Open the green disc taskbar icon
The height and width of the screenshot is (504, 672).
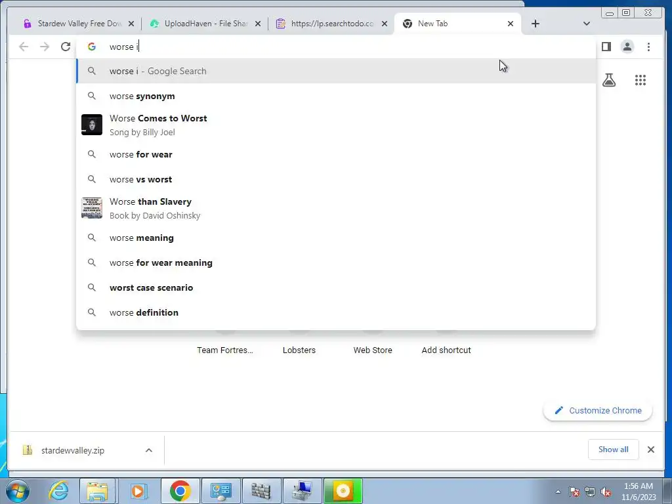[x=343, y=491]
